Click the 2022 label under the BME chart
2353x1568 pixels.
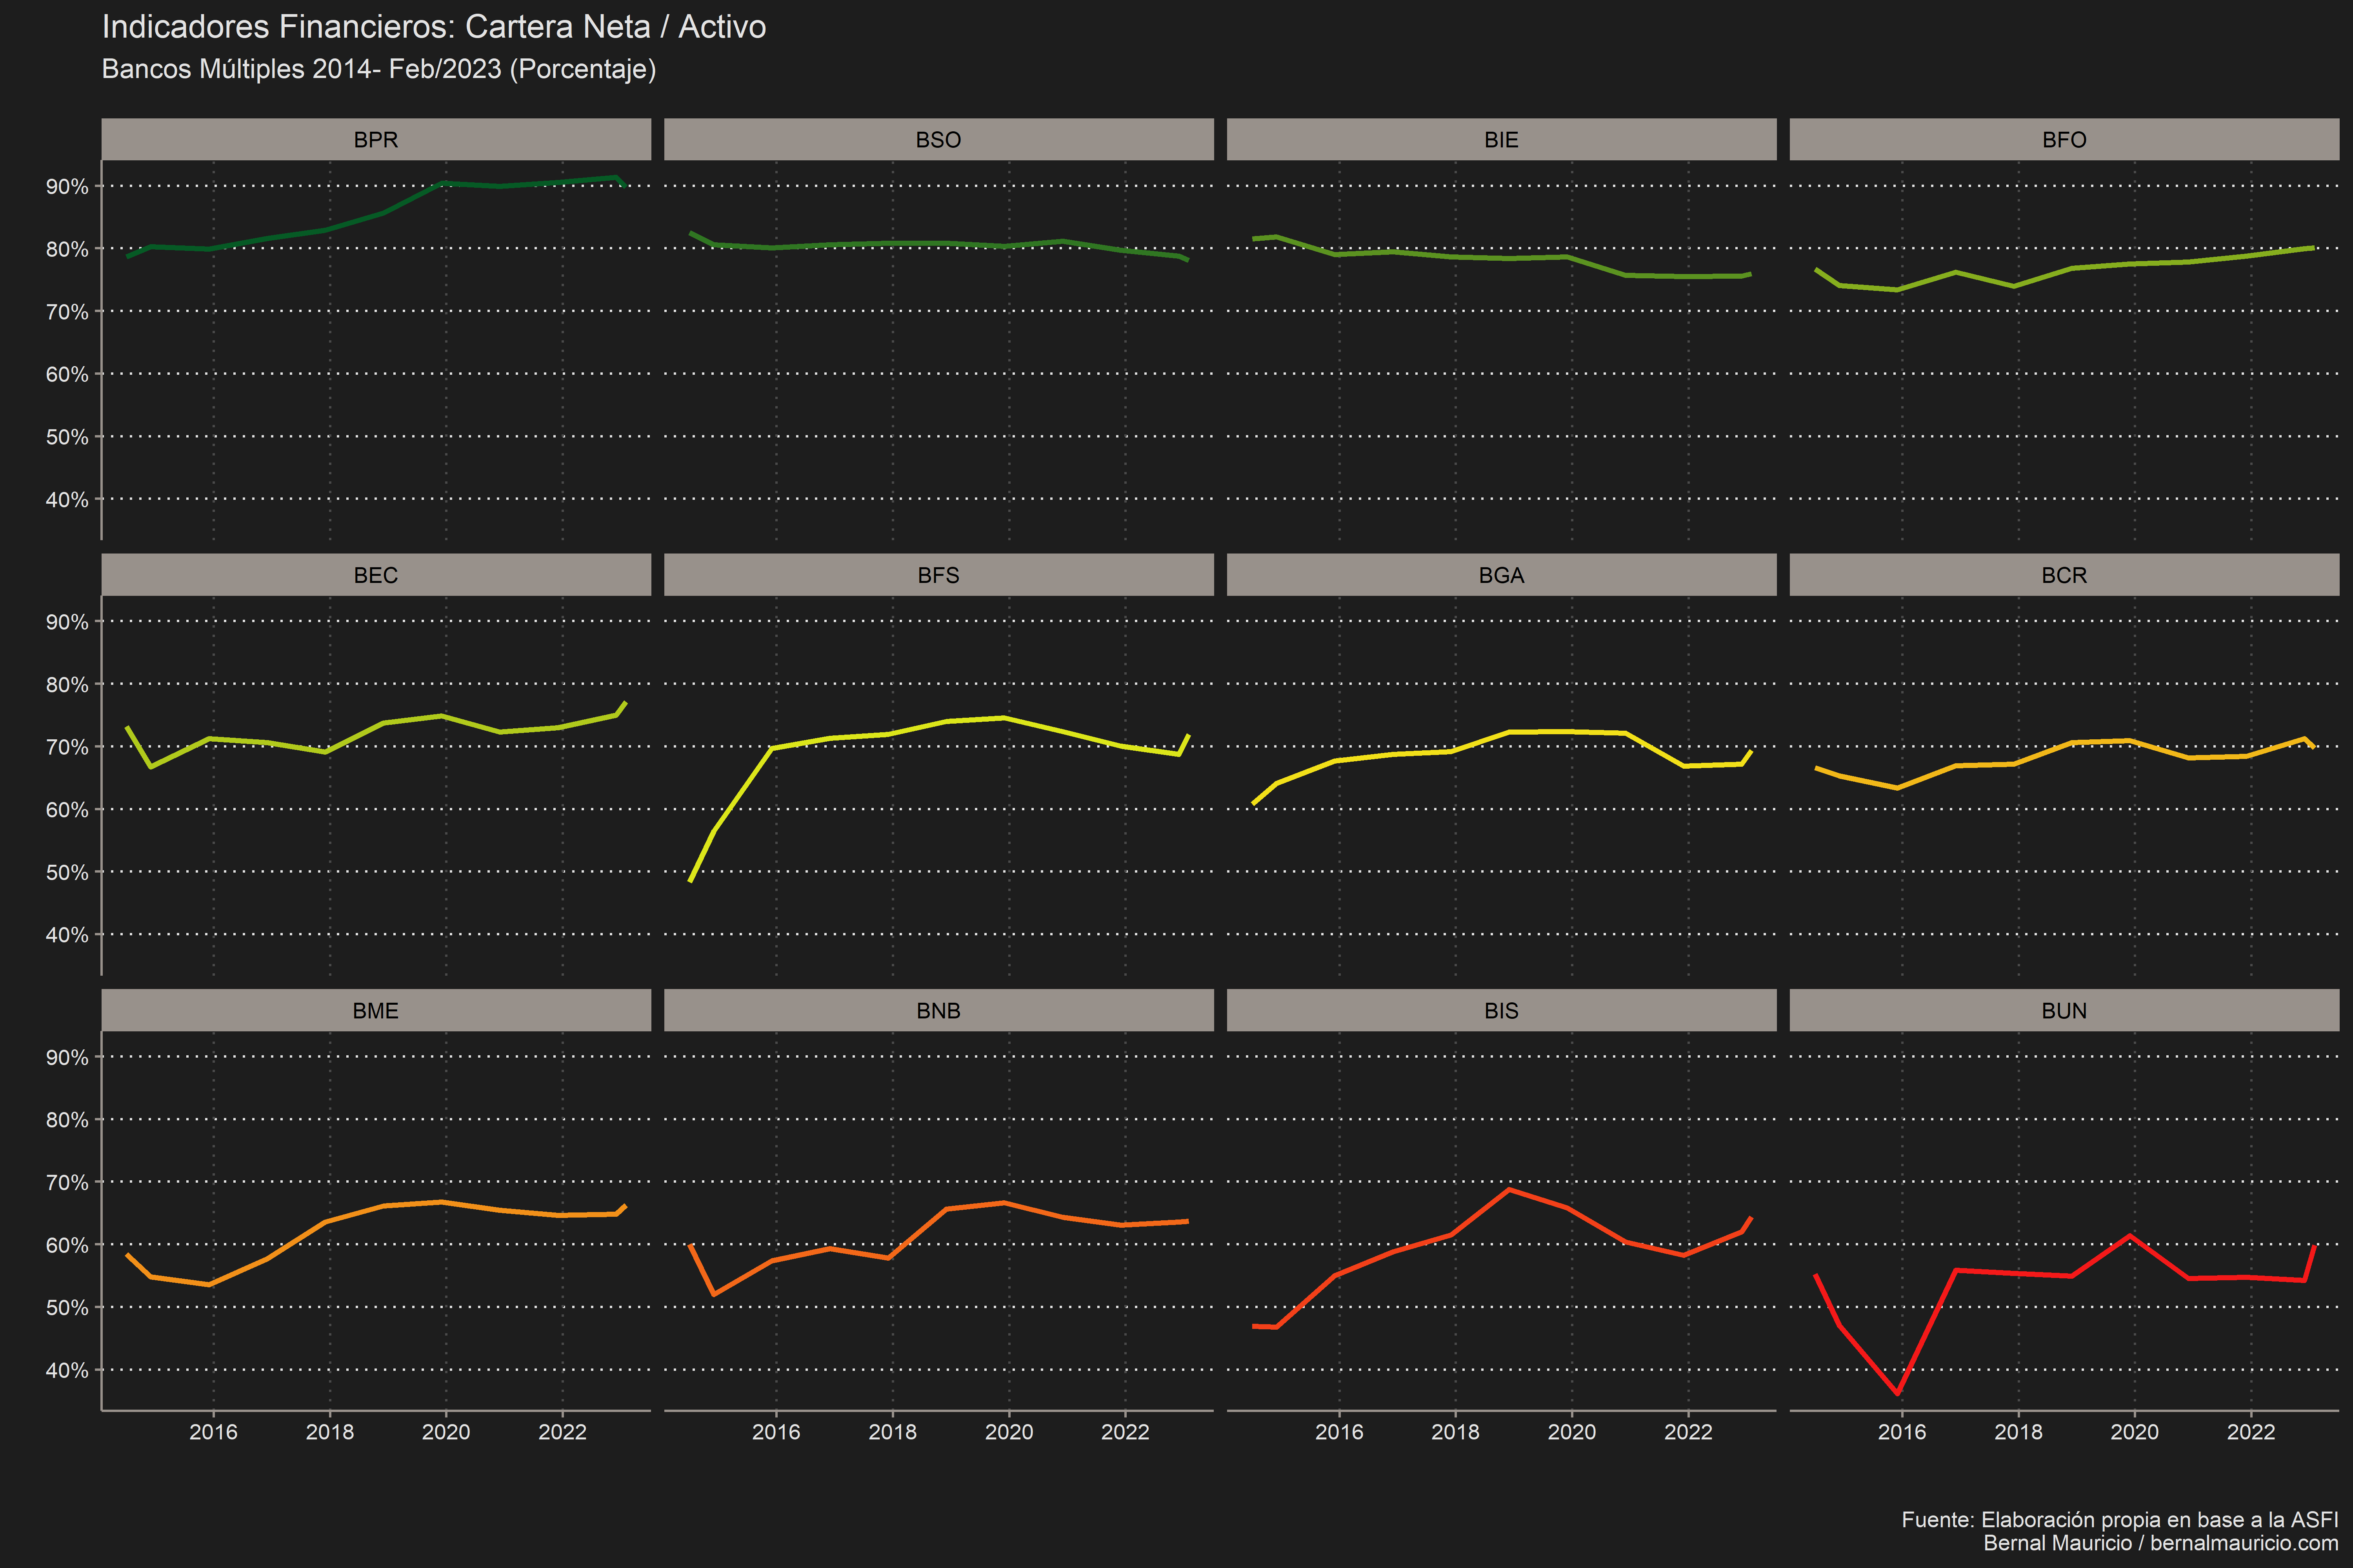pos(562,1432)
